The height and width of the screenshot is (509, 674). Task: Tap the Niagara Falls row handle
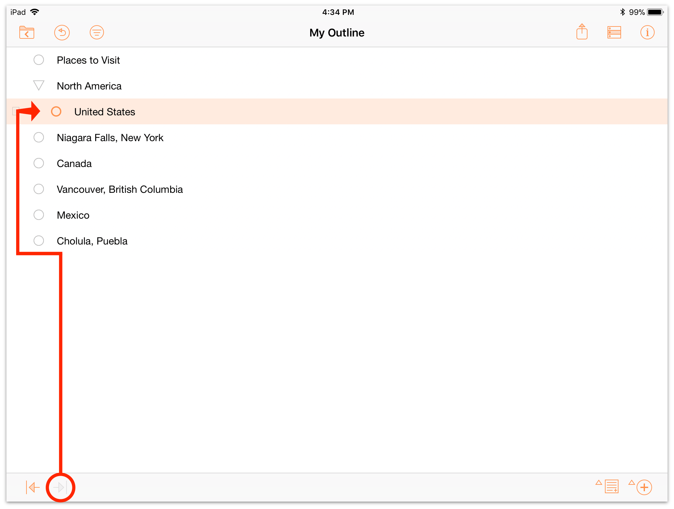point(39,137)
